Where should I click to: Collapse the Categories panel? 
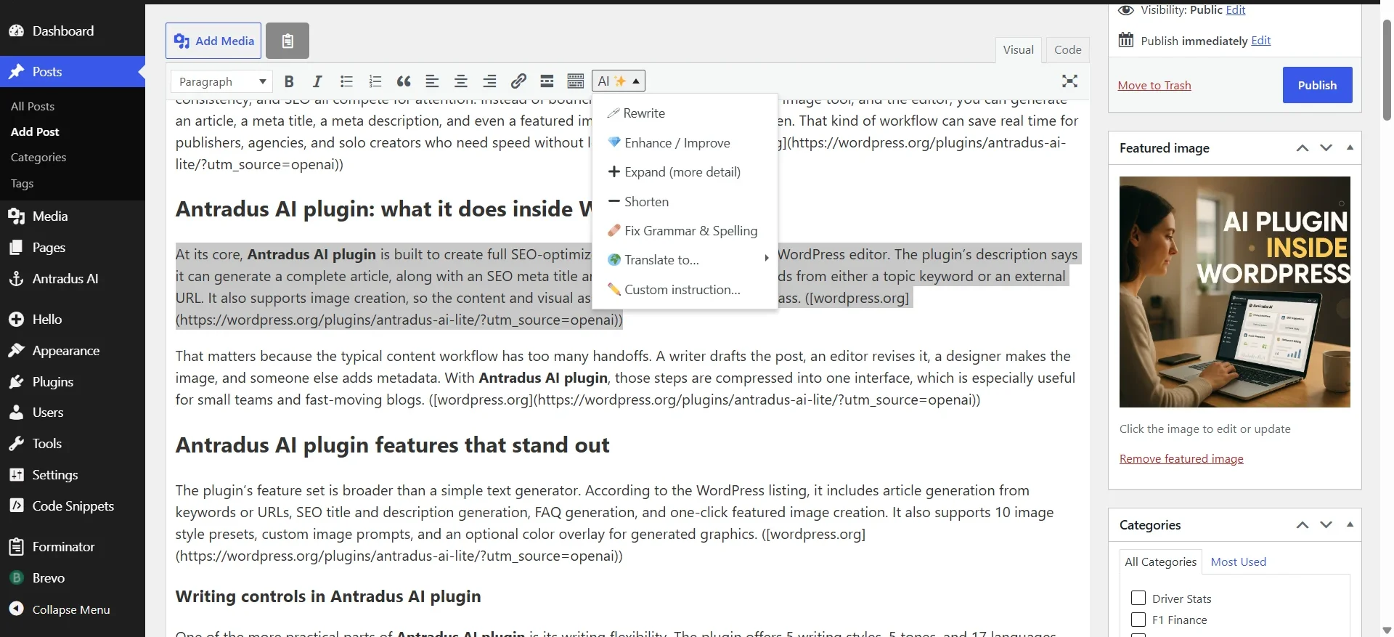(1350, 524)
